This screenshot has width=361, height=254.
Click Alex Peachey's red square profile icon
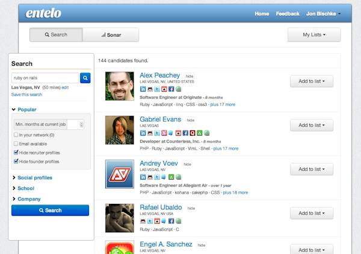[x=164, y=89]
